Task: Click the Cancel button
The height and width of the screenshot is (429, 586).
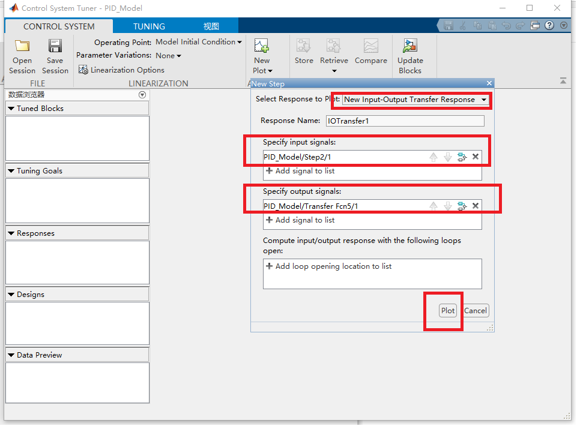Action: coord(476,311)
